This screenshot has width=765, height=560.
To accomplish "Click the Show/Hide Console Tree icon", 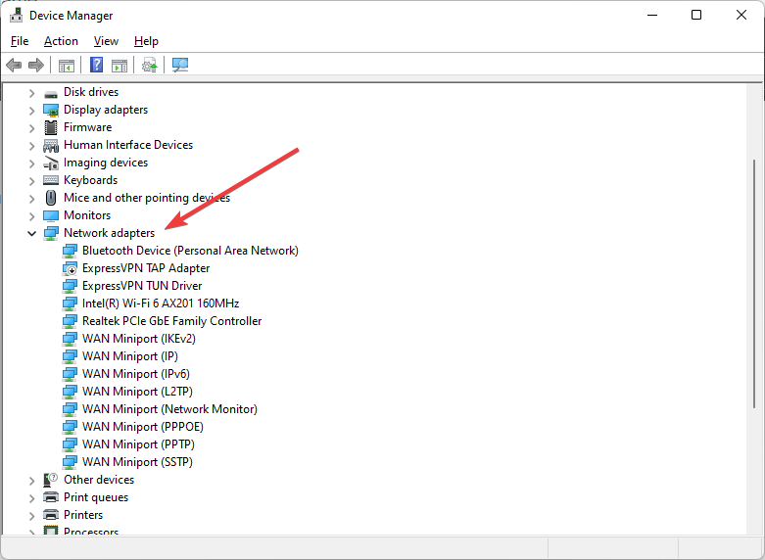I will coord(67,65).
